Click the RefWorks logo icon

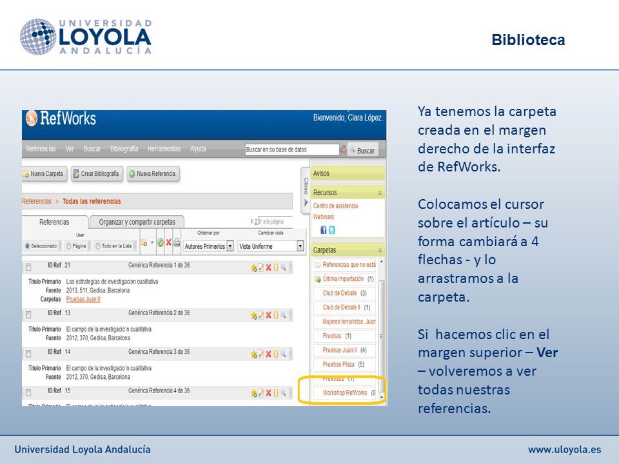tap(32, 119)
